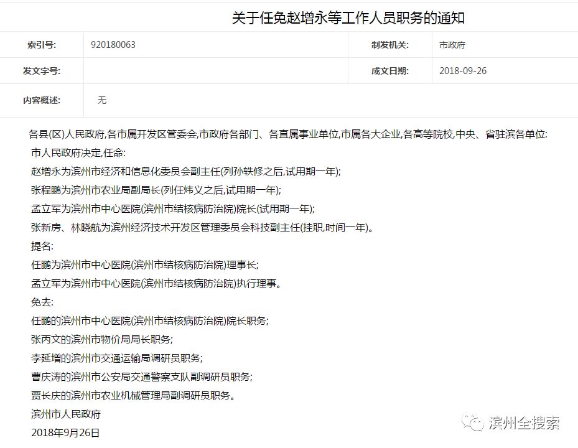Click the 内容概述 label cell
The height and width of the screenshot is (448, 578).
pos(42,100)
